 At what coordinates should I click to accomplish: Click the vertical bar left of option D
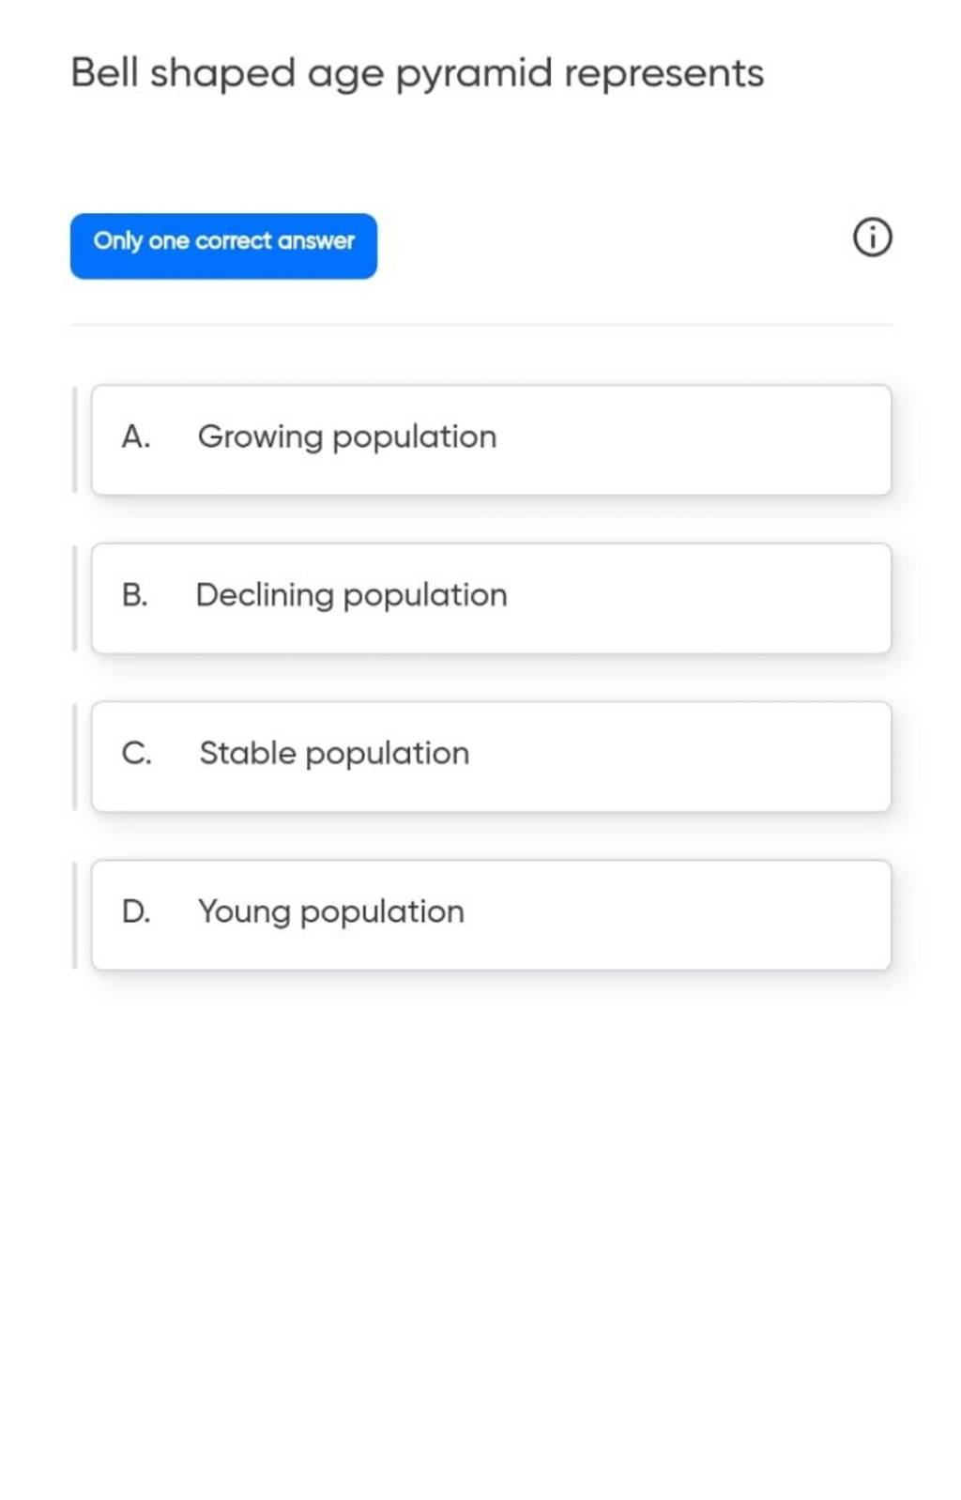tap(75, 915)
